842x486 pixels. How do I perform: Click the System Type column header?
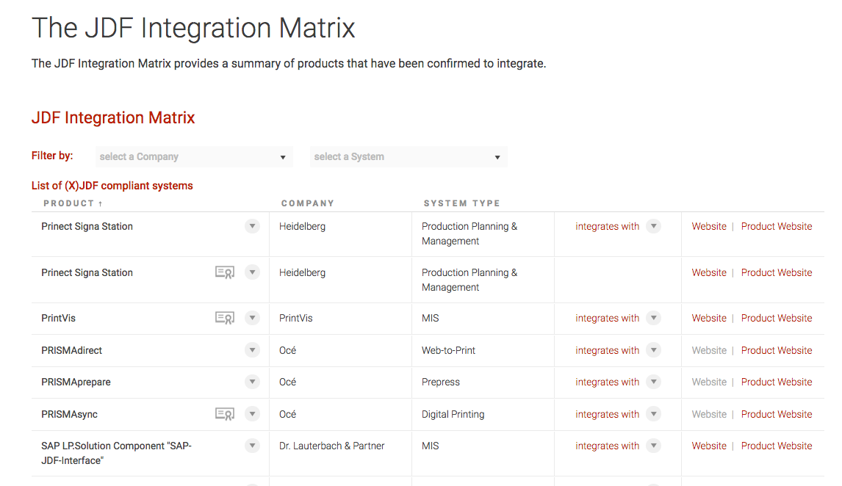[461, 203]
